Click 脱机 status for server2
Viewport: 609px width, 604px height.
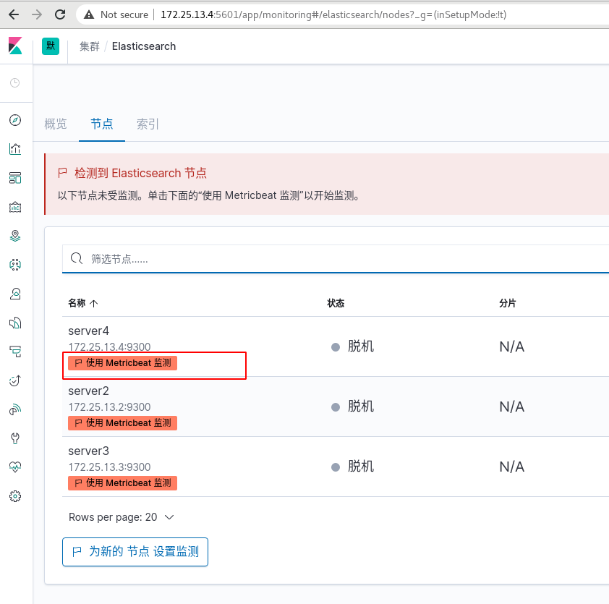coord(360,407)
